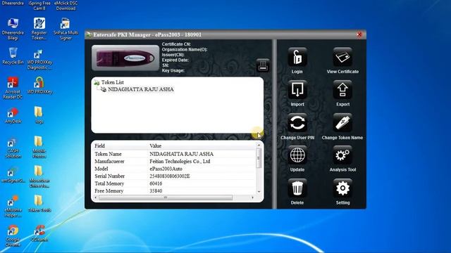Click the Login padlock icon
This screenshot has width=451, height=253.
tap(297, 57)
